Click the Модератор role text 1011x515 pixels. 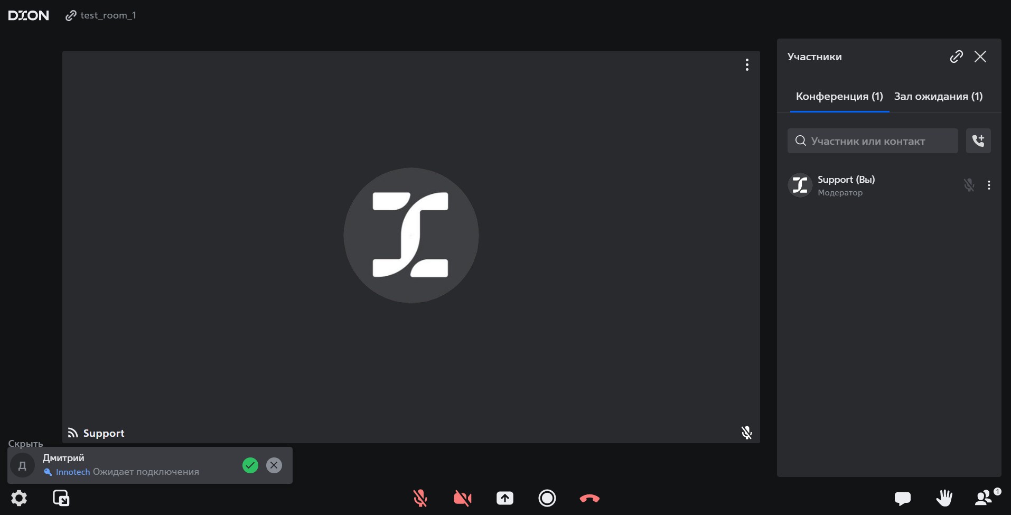840,193
